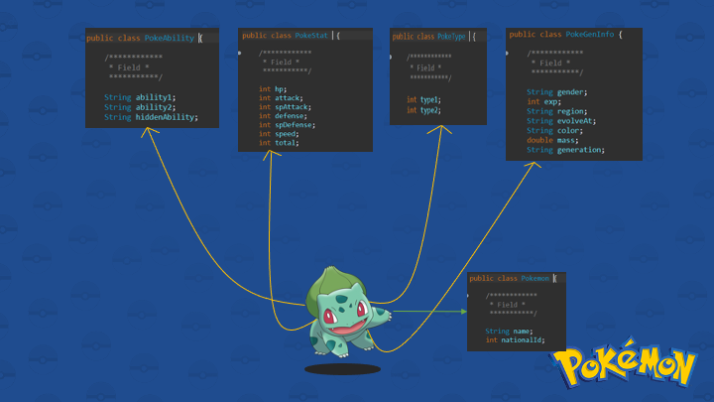Select the 'String ability2;' line
This screenshot has width=714, height=402.
click(140, 107)
